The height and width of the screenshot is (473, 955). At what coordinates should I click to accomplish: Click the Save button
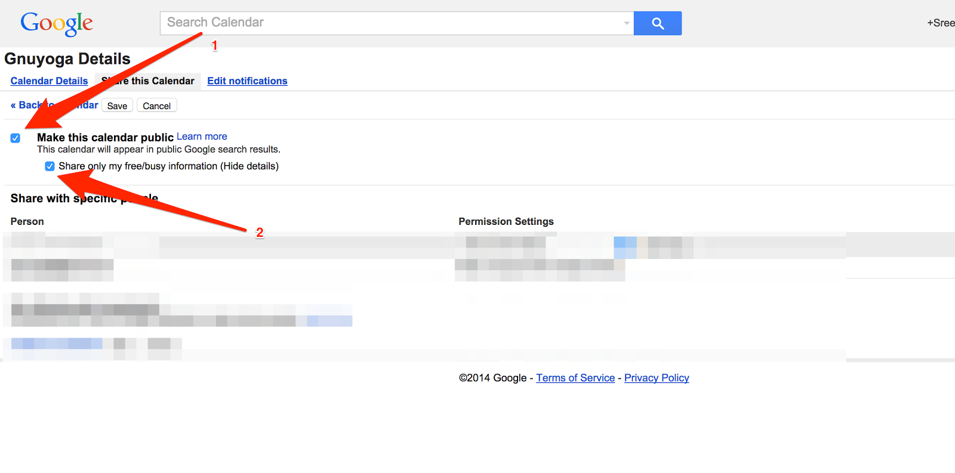point(117,106)
